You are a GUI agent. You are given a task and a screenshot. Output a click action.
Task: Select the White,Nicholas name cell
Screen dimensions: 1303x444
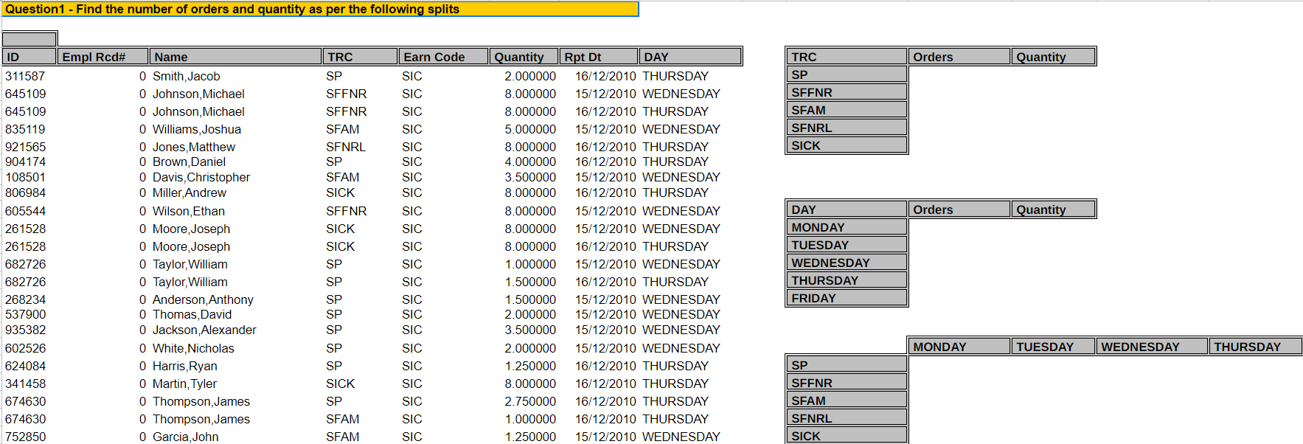click(x=193, y=348)
